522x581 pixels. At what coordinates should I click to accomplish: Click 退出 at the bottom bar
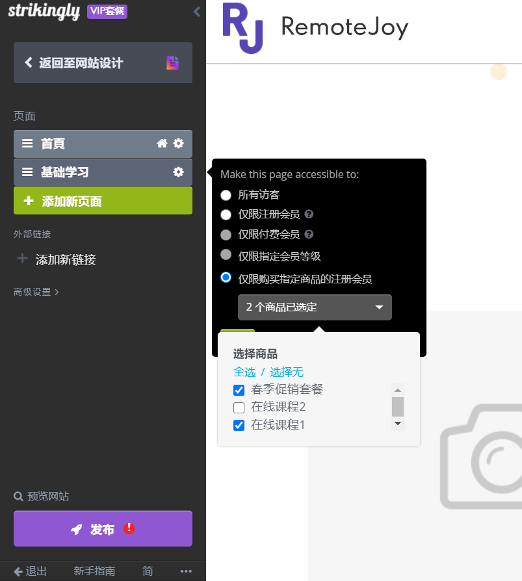point(31,571)
